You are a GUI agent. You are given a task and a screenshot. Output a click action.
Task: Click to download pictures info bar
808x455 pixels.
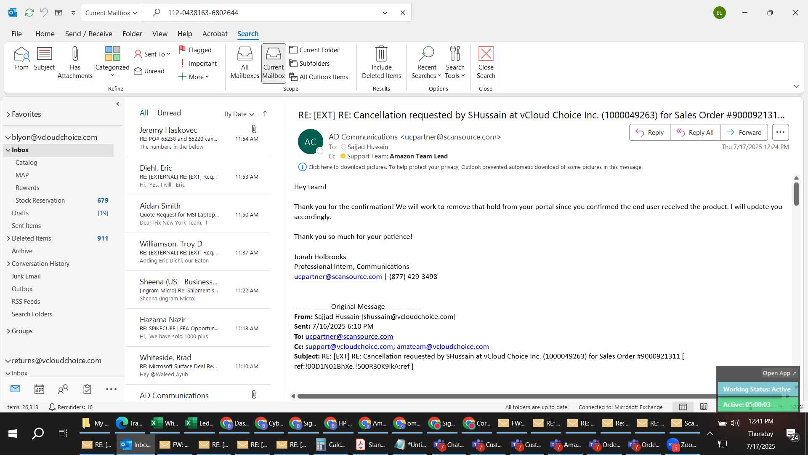coord(470,167)
